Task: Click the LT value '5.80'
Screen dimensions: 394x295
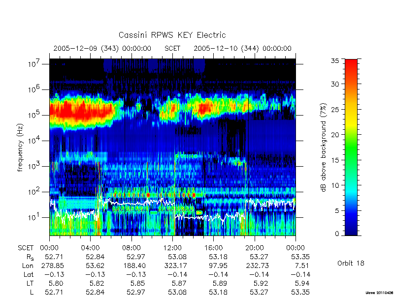Action: point(56,284)
